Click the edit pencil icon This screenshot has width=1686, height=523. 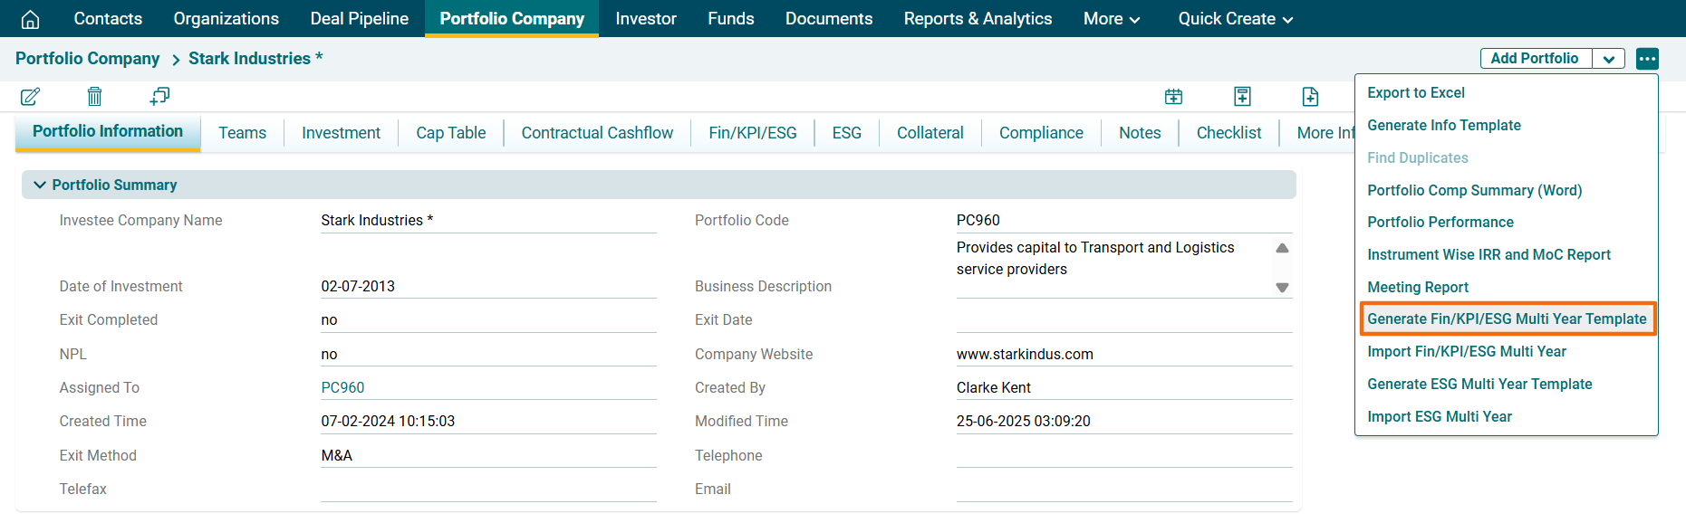[x=30, y=97]
